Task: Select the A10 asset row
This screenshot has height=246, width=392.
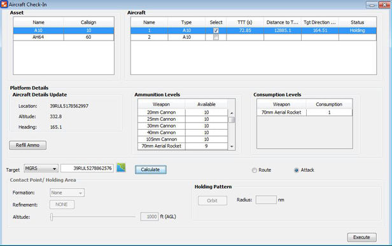Action: pos(64,31)
